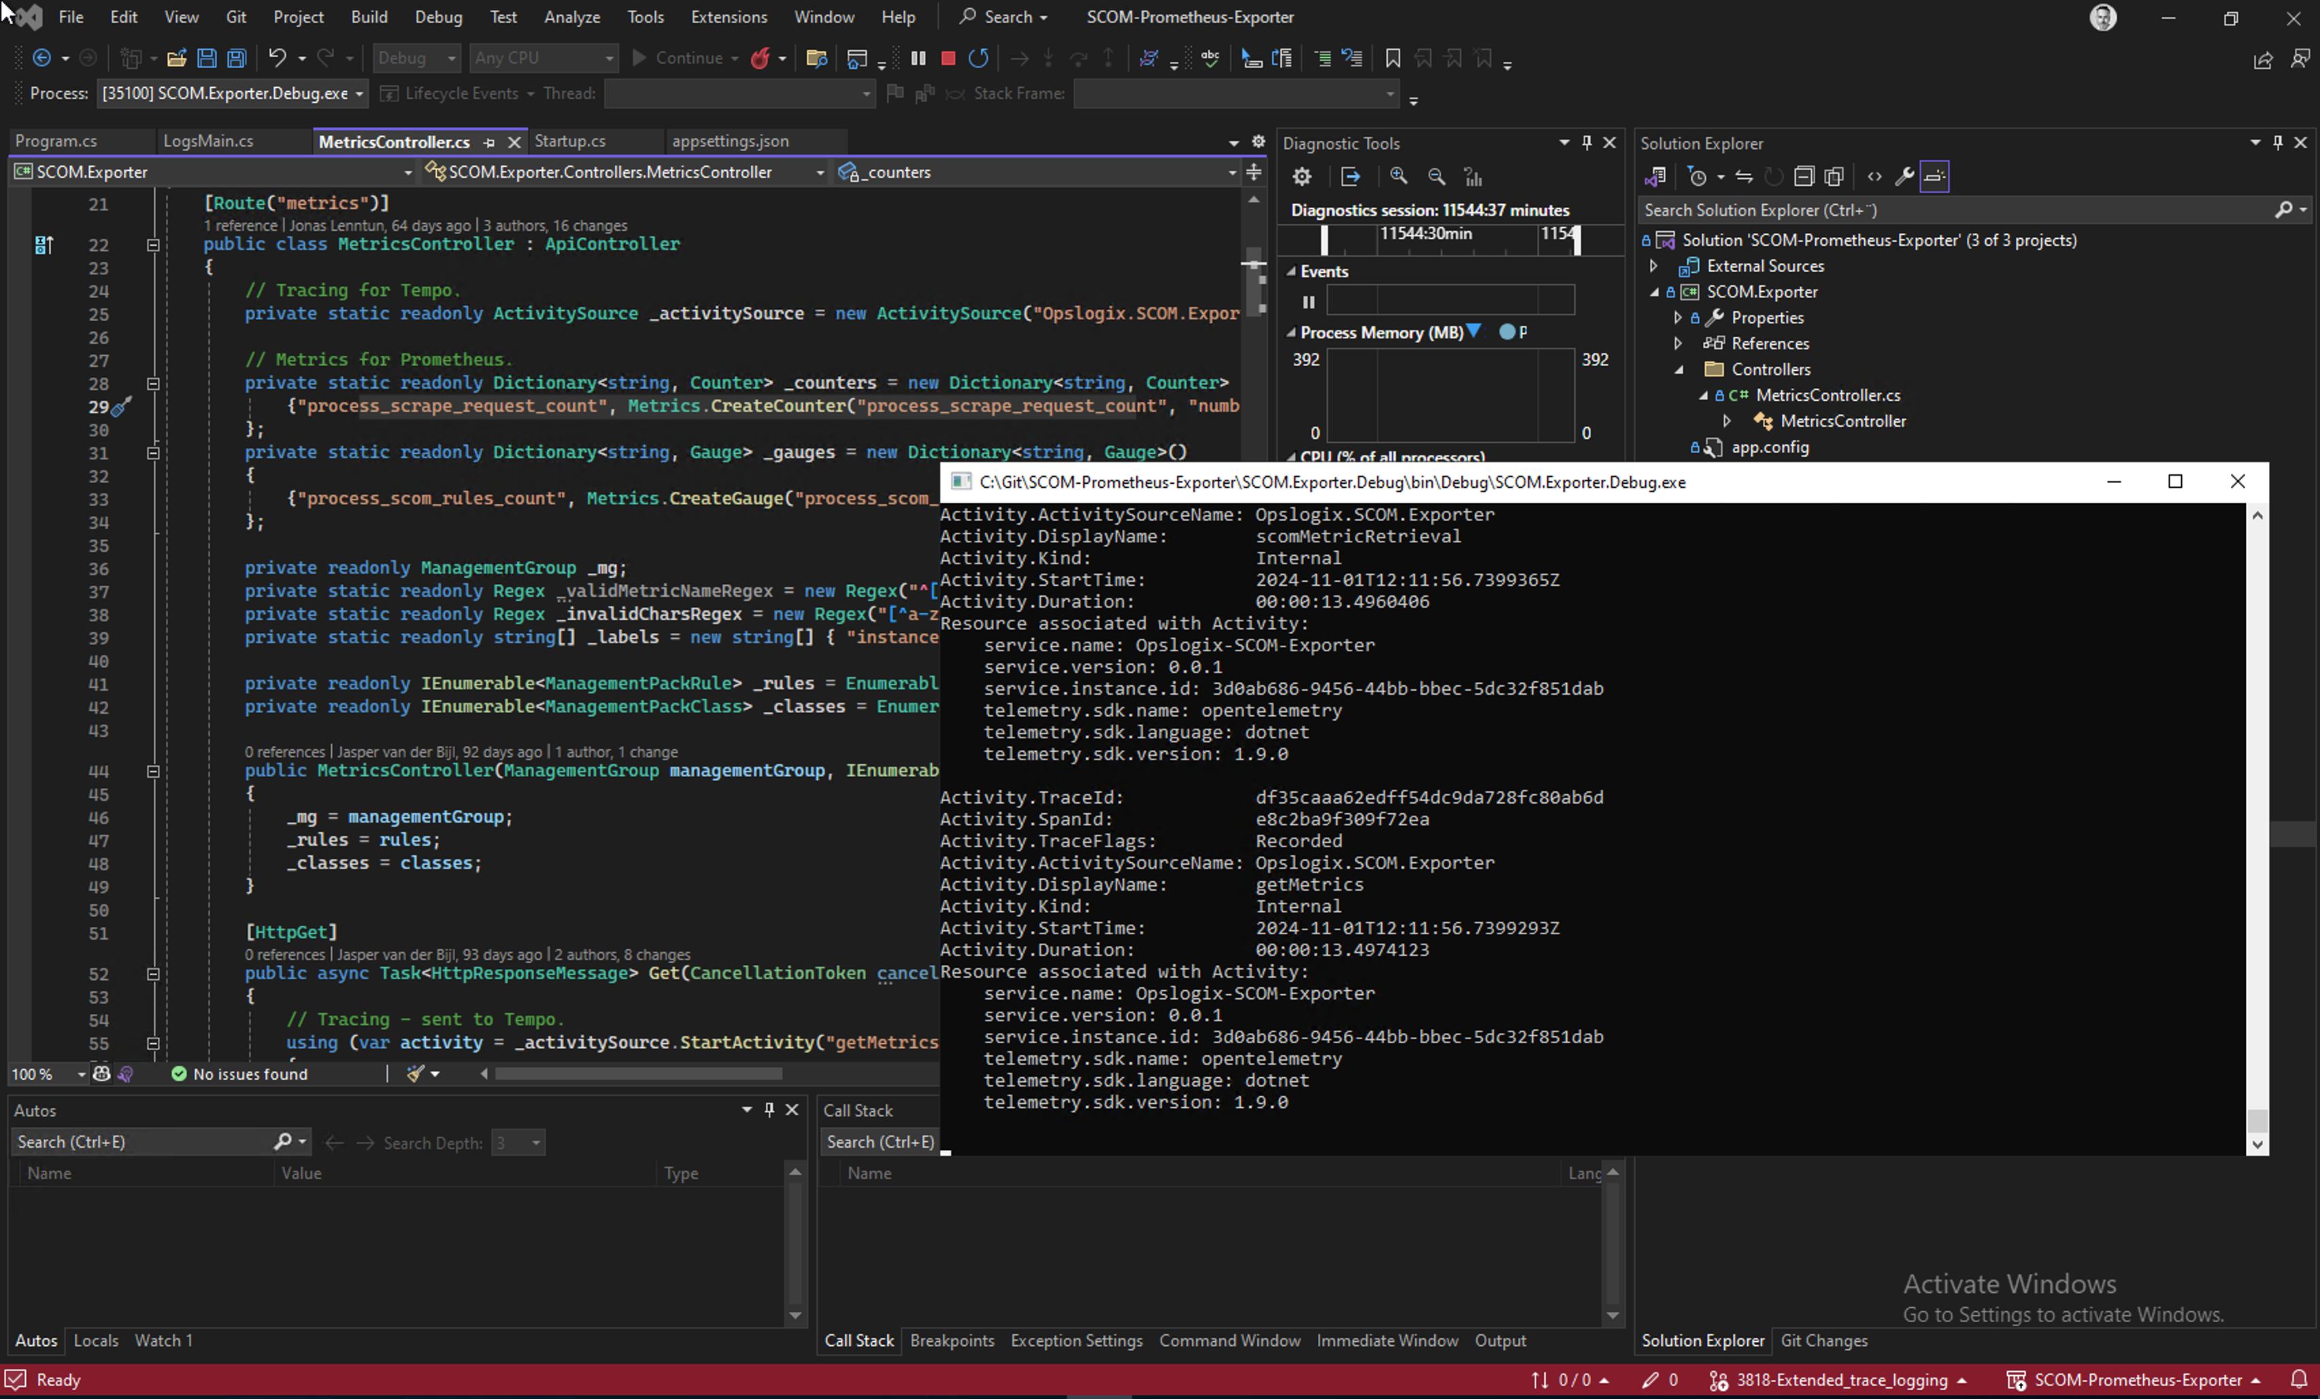Click Save All in the toolbar
Screen dimensions: 2320x1399
(x=236, y=59)
